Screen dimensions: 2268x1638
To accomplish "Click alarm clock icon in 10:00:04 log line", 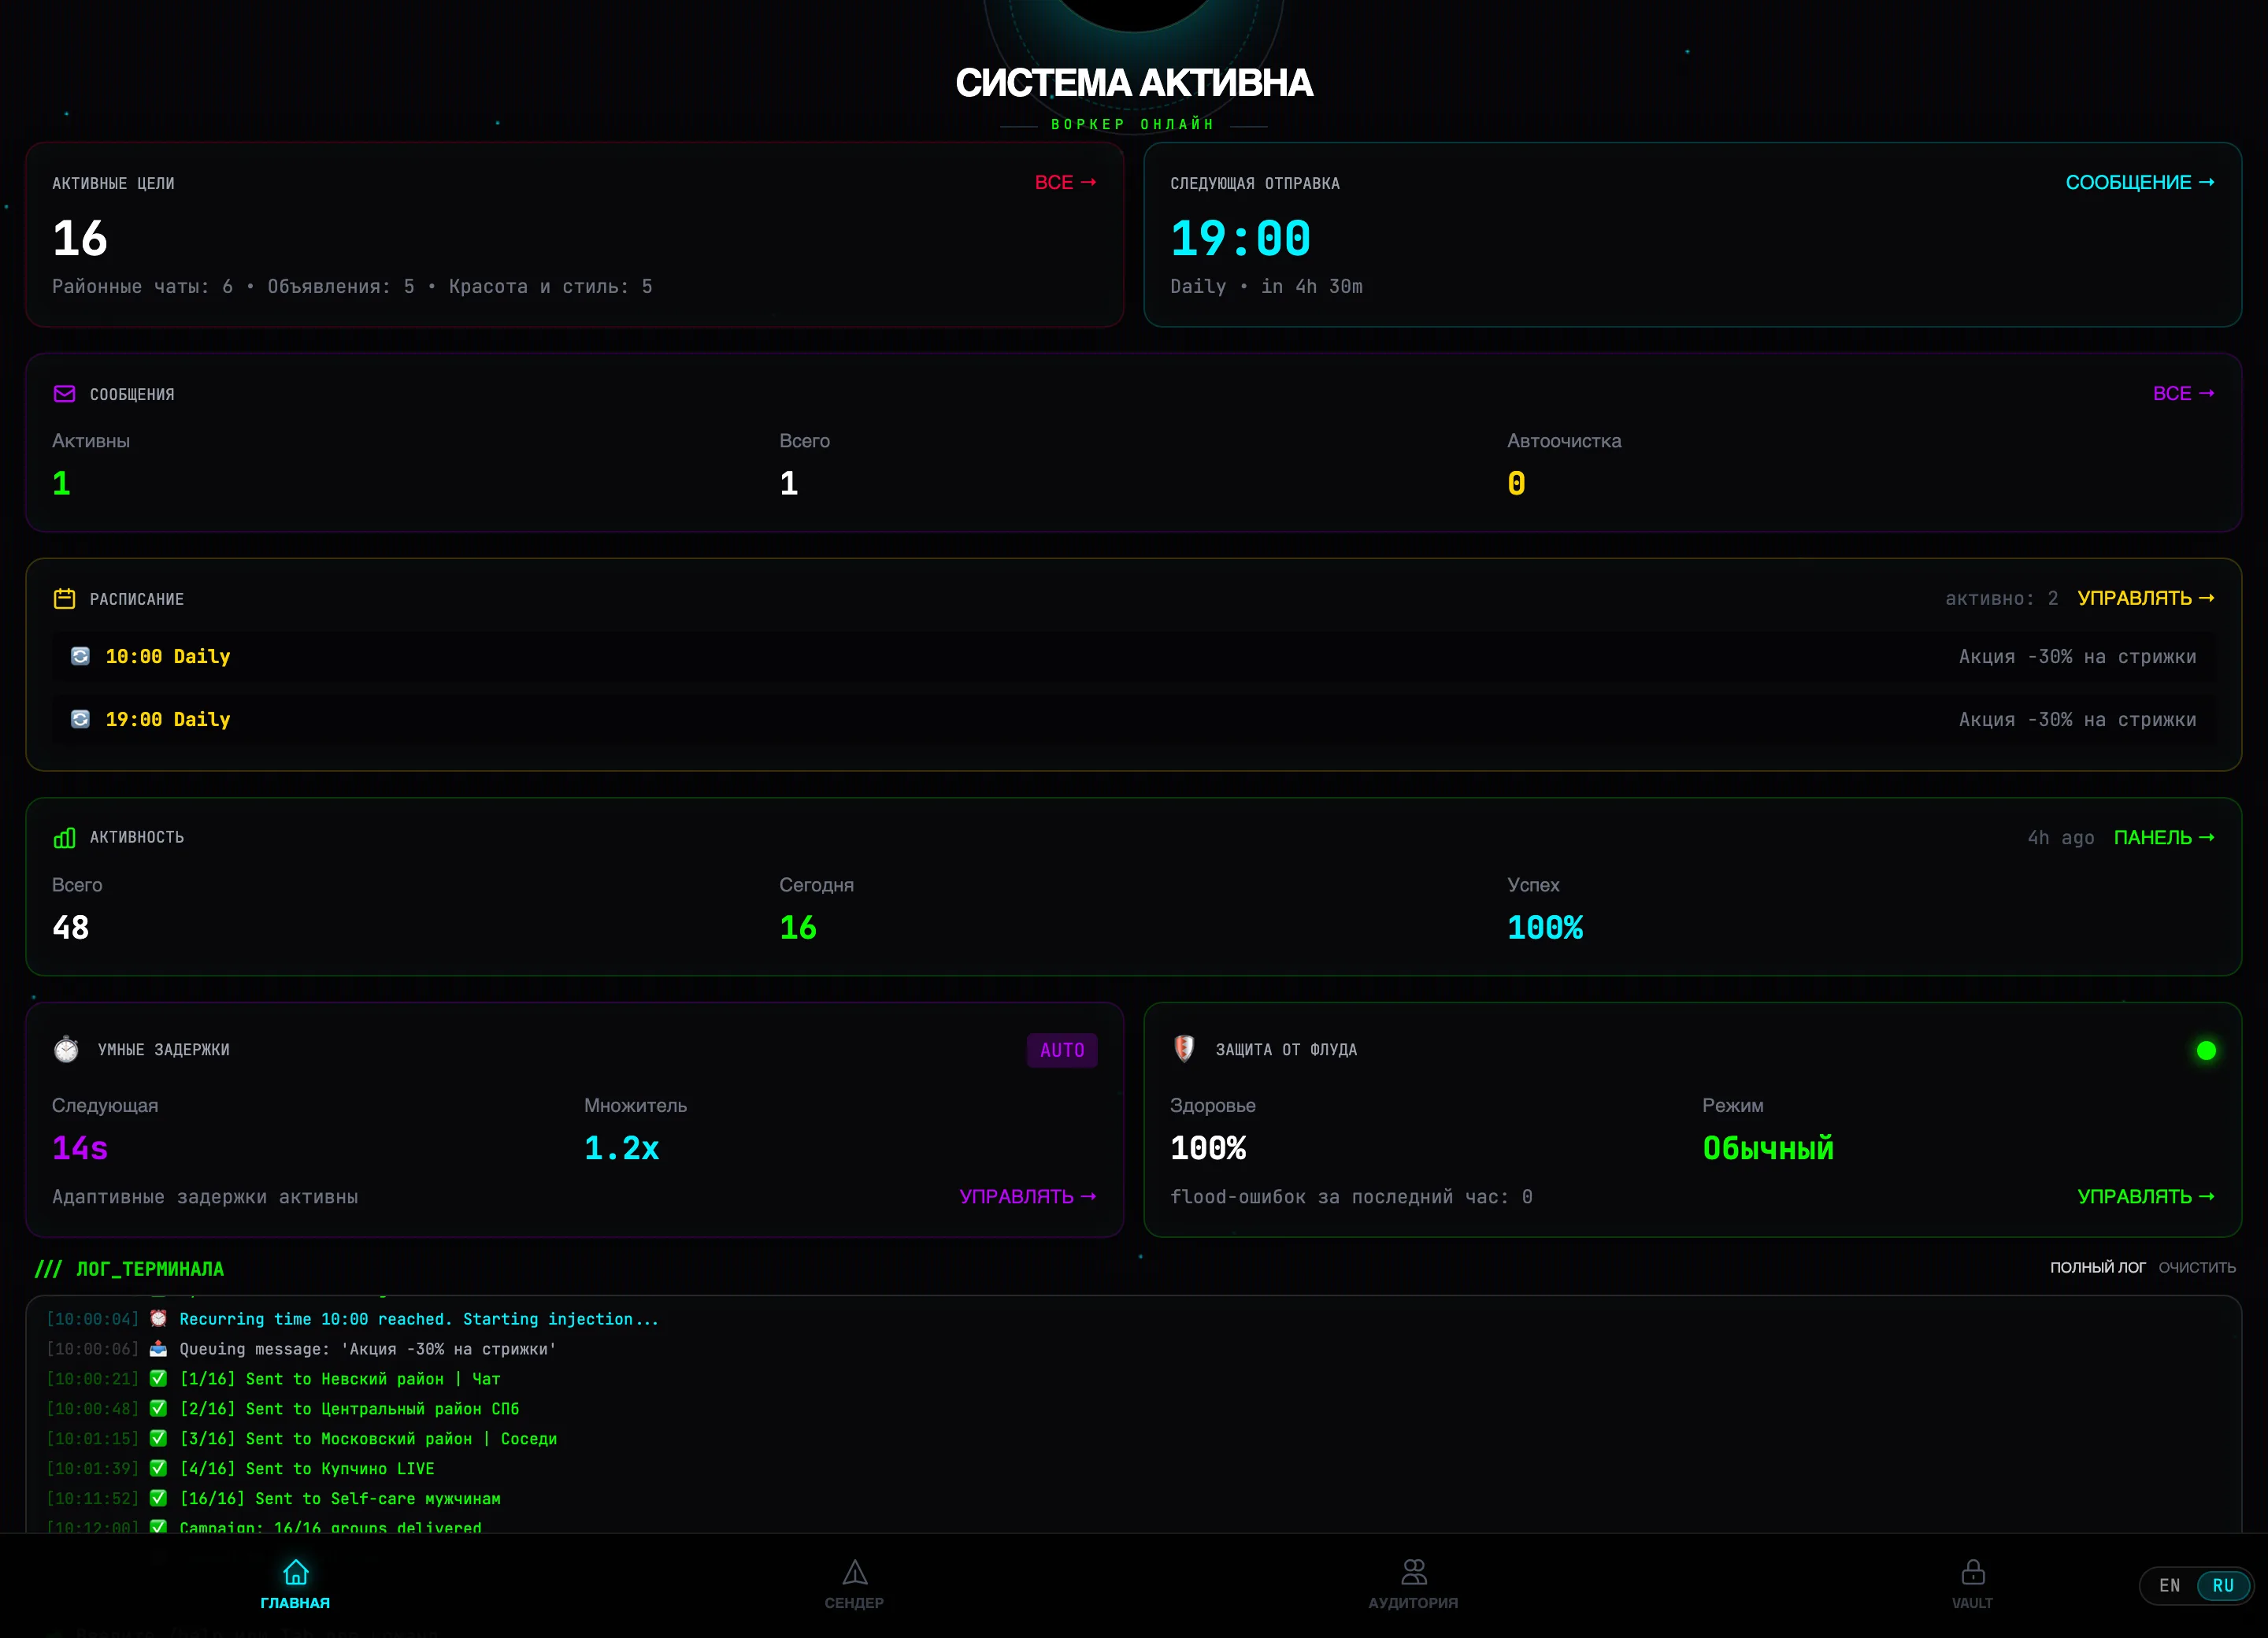I will (x=158, y=1318).
